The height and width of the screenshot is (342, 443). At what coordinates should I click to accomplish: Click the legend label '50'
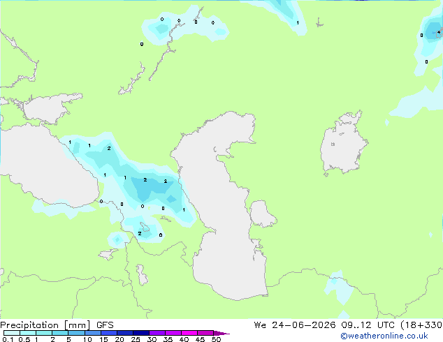point(216,339)
